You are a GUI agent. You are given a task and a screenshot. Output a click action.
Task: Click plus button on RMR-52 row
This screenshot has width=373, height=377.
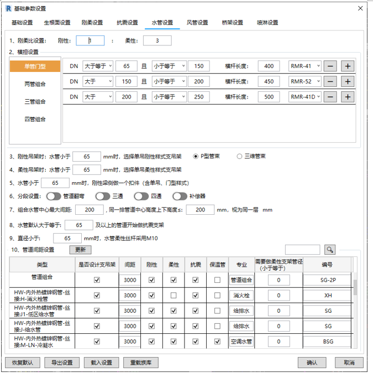point(348,81)
